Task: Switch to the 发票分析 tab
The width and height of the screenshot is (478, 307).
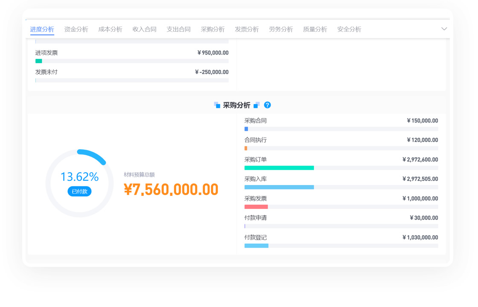Action: 247,29
